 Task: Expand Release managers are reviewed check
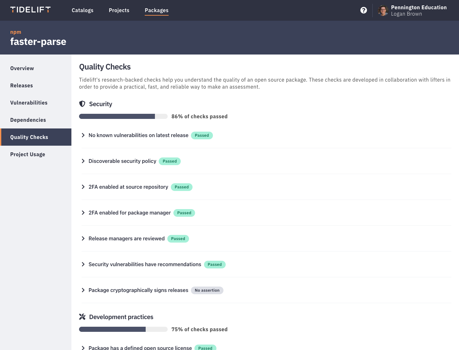[83, 238]
